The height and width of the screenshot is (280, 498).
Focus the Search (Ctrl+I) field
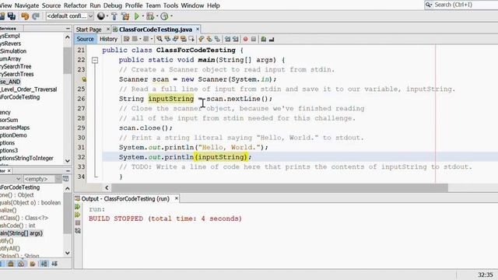click(x=461, y=5)
